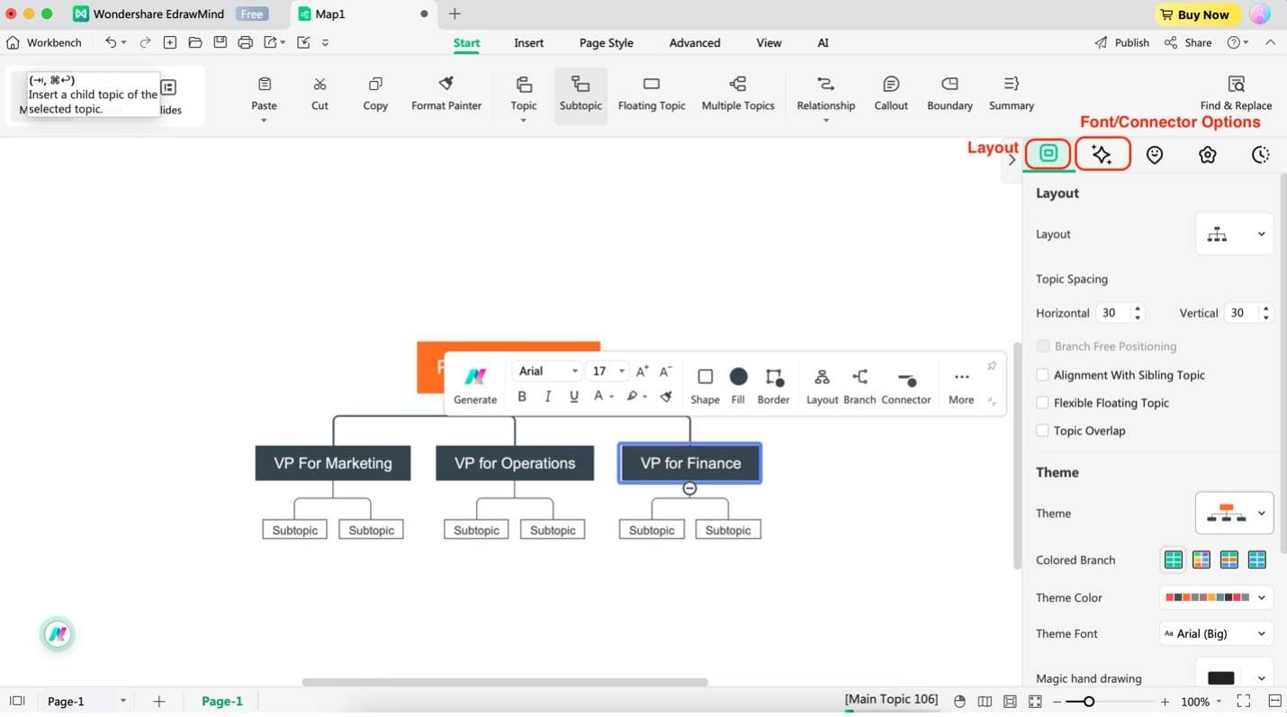1287x717 pixels.
Task: Switch to the AI tab
Action: coord(823,42)
